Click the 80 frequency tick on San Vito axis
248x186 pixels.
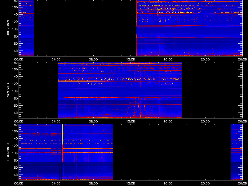(x=16, y=98)
